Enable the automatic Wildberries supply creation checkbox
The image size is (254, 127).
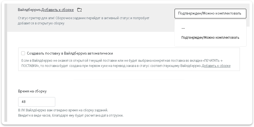(23, 53)
